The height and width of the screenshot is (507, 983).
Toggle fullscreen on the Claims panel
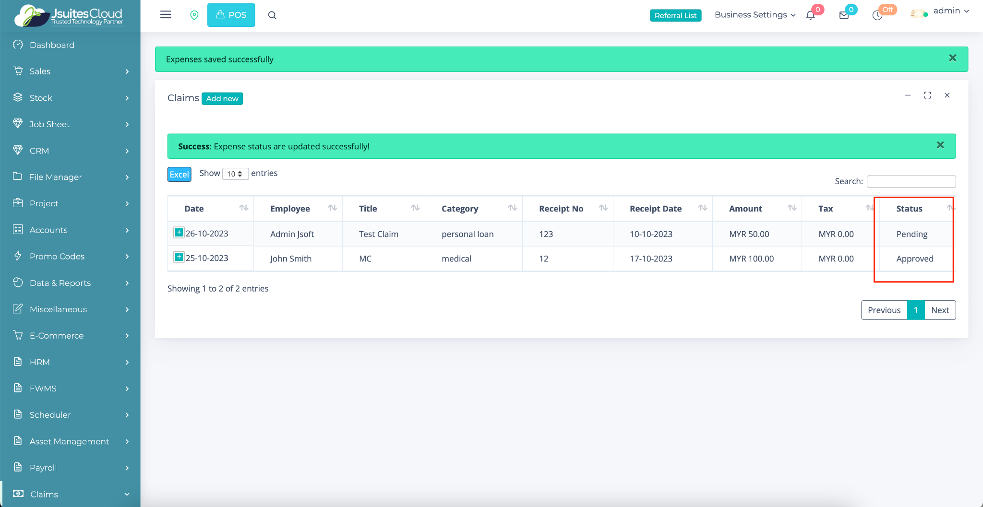pos(927,95)
